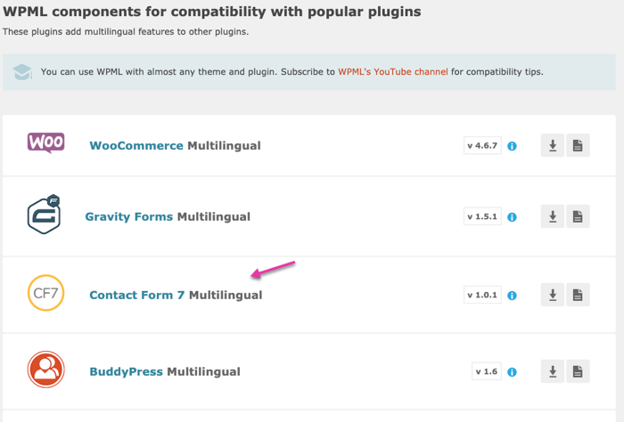
Task: Click the WooCommerce logo
Action: pos(45,142)
